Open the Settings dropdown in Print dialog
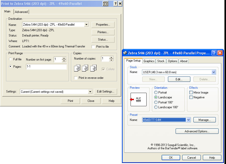The height and width of the screenshot is (164, 226). coord(90,92)
